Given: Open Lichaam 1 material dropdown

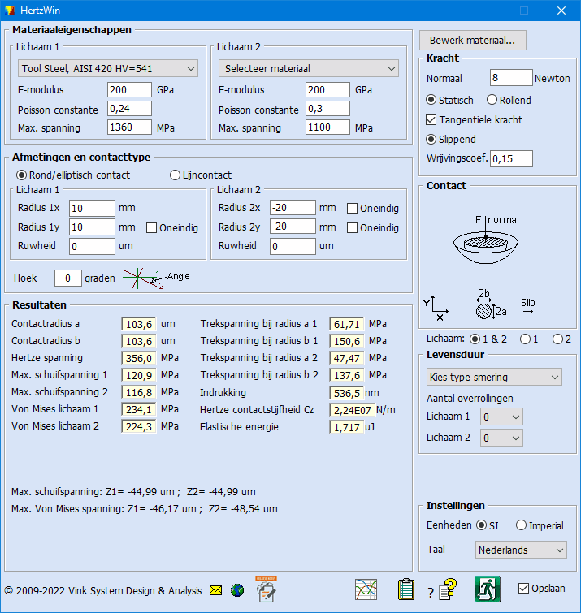Looking at the screenshot, I should (108, 68).
